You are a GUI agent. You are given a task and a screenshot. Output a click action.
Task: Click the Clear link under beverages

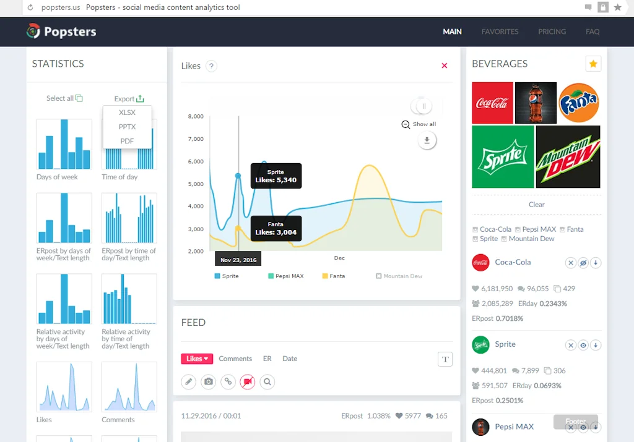point(536,205)
